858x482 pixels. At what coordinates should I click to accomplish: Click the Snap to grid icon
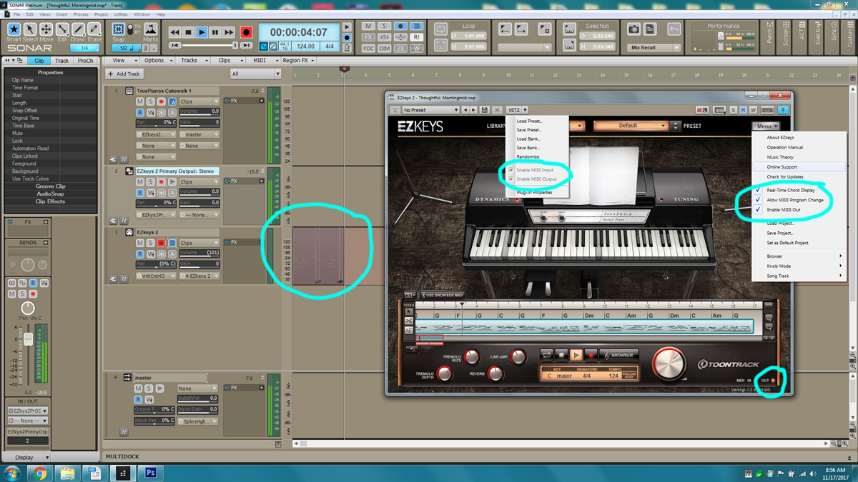click(119, 30)
